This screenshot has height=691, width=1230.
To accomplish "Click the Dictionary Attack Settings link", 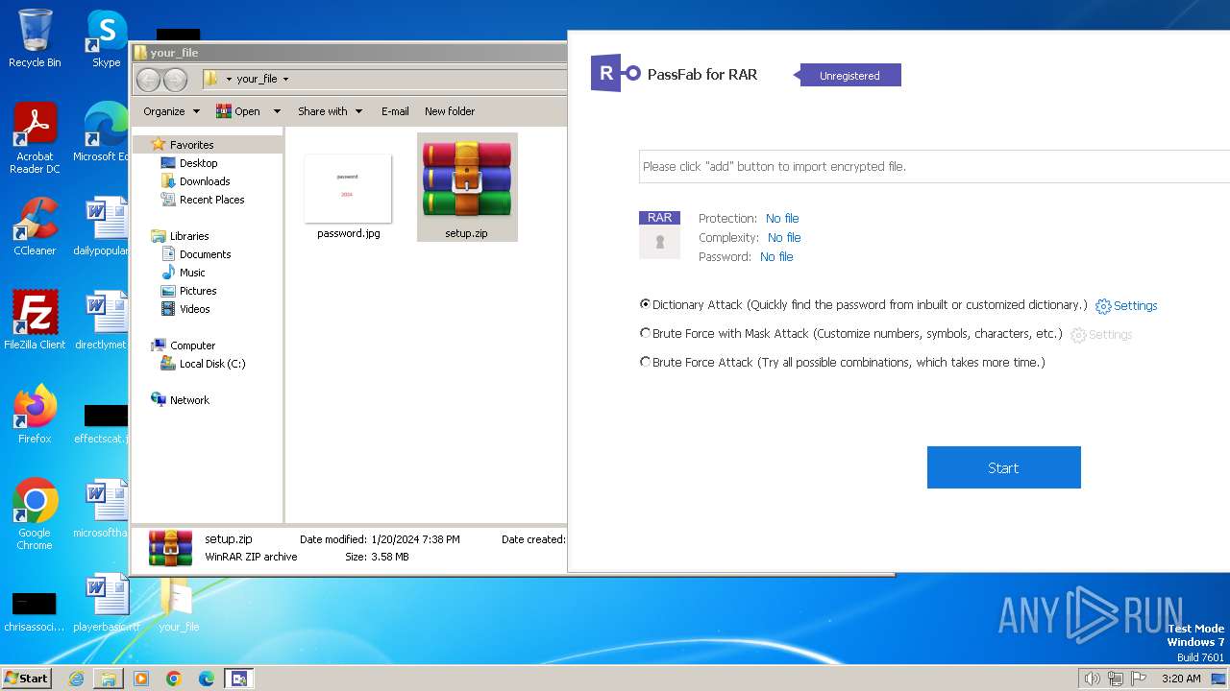I will pos(1135,306).
